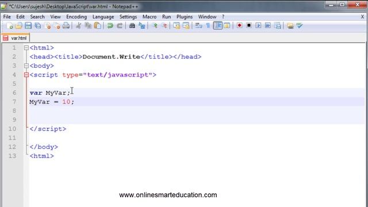Image resolution: width=368 pixels, height=207 pixels.
Task: Open the Edit menu
Action: [21, 17]
